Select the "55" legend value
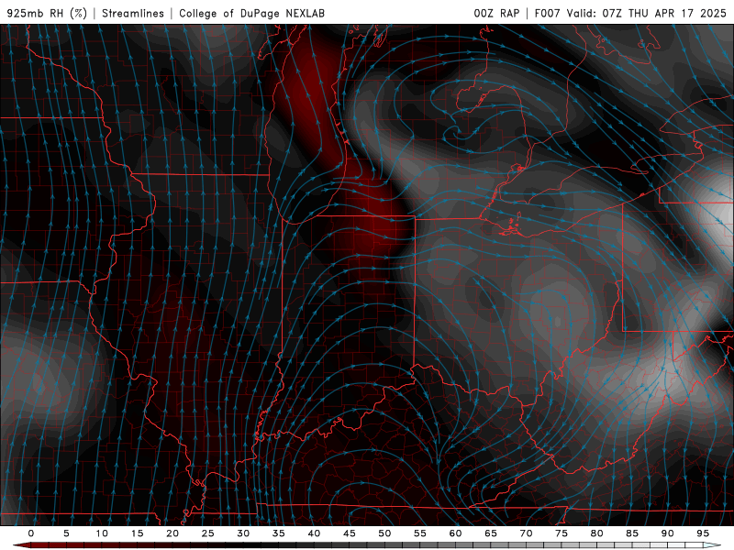734x550 pixels. tap(420, 533)
